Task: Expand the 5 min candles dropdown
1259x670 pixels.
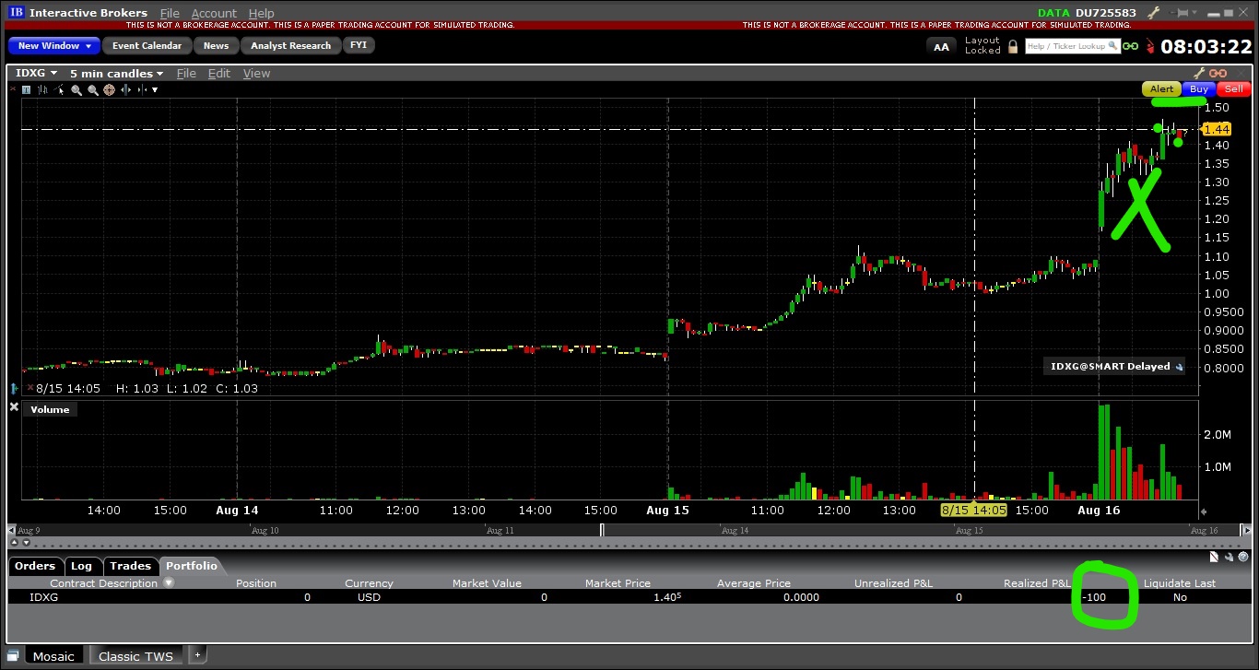Action: [116, 73]
